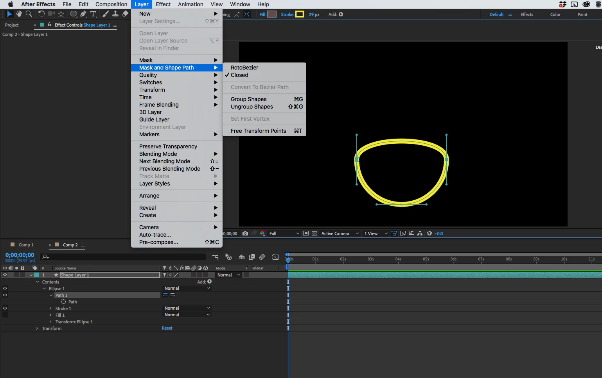The image size is (602, 378).
Task: Click reset exposure aperture icon
Action: [x=429, y=234]
